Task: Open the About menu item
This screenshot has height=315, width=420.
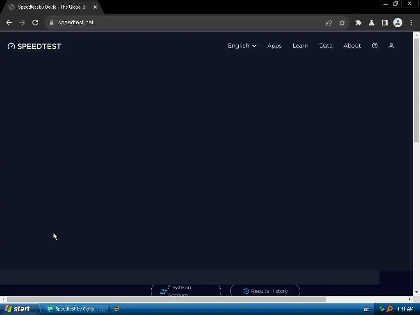Action: pyautogui.click(x=352, y=46)
